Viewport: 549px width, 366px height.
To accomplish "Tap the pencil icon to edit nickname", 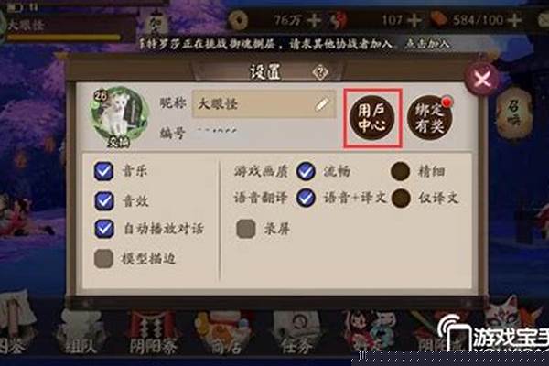I will [321, 104].
